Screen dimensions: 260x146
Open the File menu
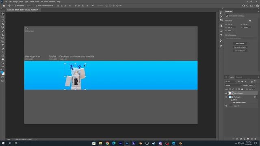[x=6, y=2]
